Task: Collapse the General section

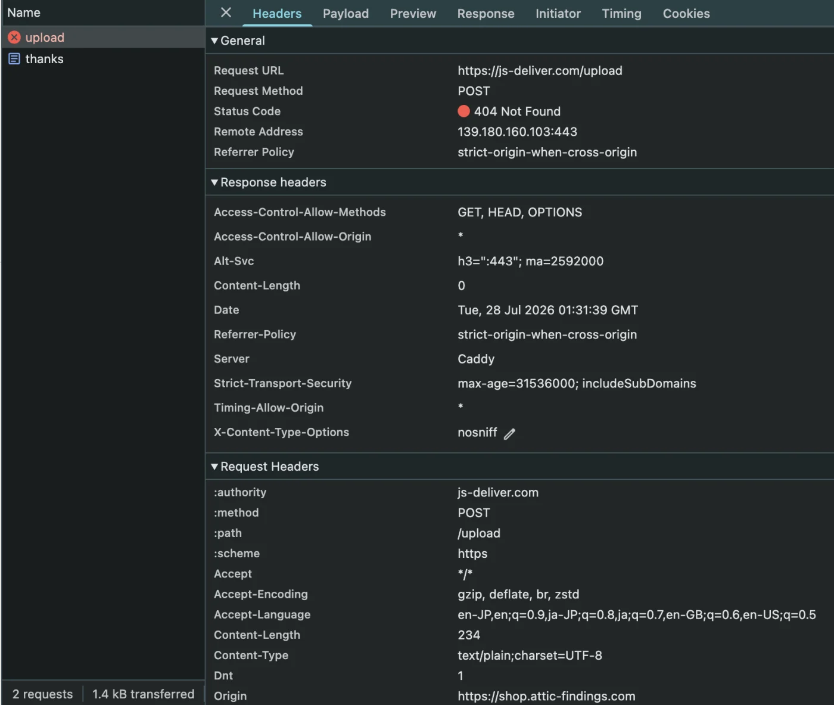Action: coord(214,41)
